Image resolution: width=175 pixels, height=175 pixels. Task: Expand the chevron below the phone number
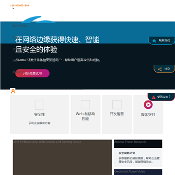14,8
